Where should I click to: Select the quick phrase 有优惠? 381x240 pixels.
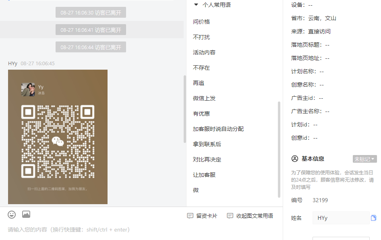[x=201, y=114]
